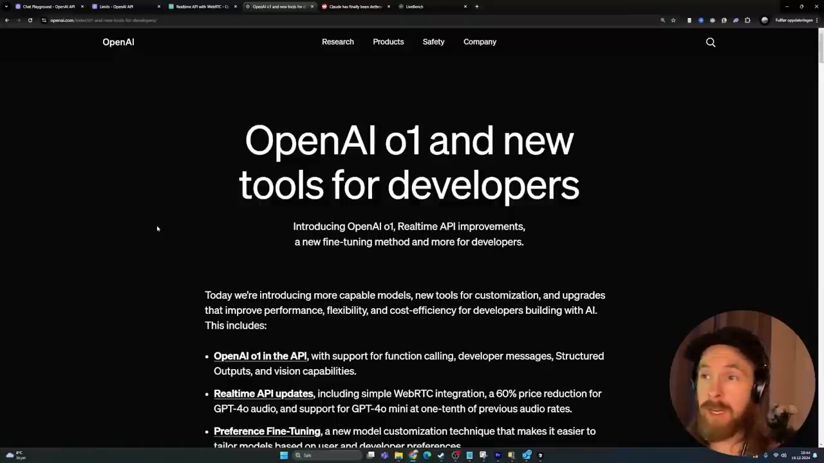Open a new browser tab

pyautogui.click(x=477, y=6)
